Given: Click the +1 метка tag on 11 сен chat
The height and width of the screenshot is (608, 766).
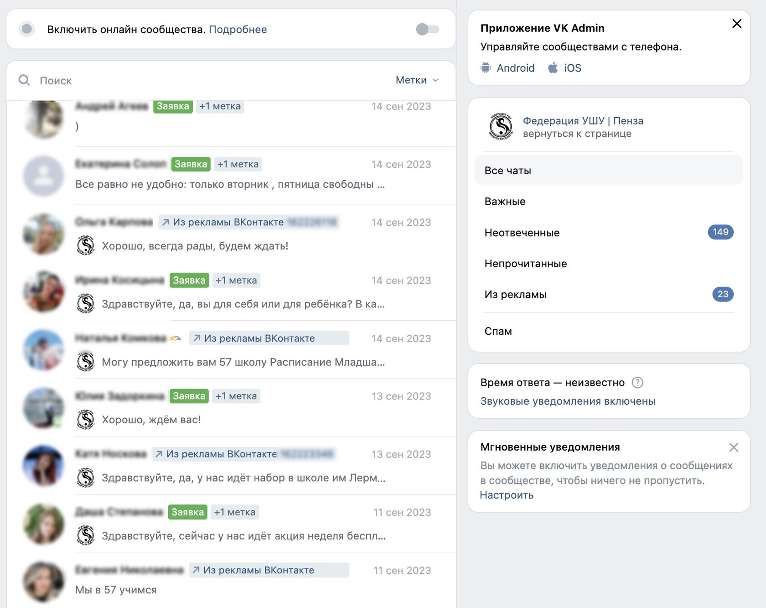Looking at the screenshot, I should 235,512.
